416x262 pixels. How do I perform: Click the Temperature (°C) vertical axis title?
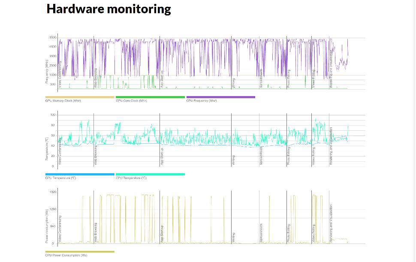(x=47, y=149)
